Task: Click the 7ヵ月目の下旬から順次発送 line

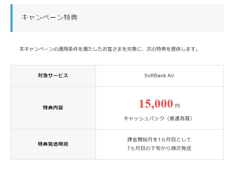Action: (x=159, y=148)
